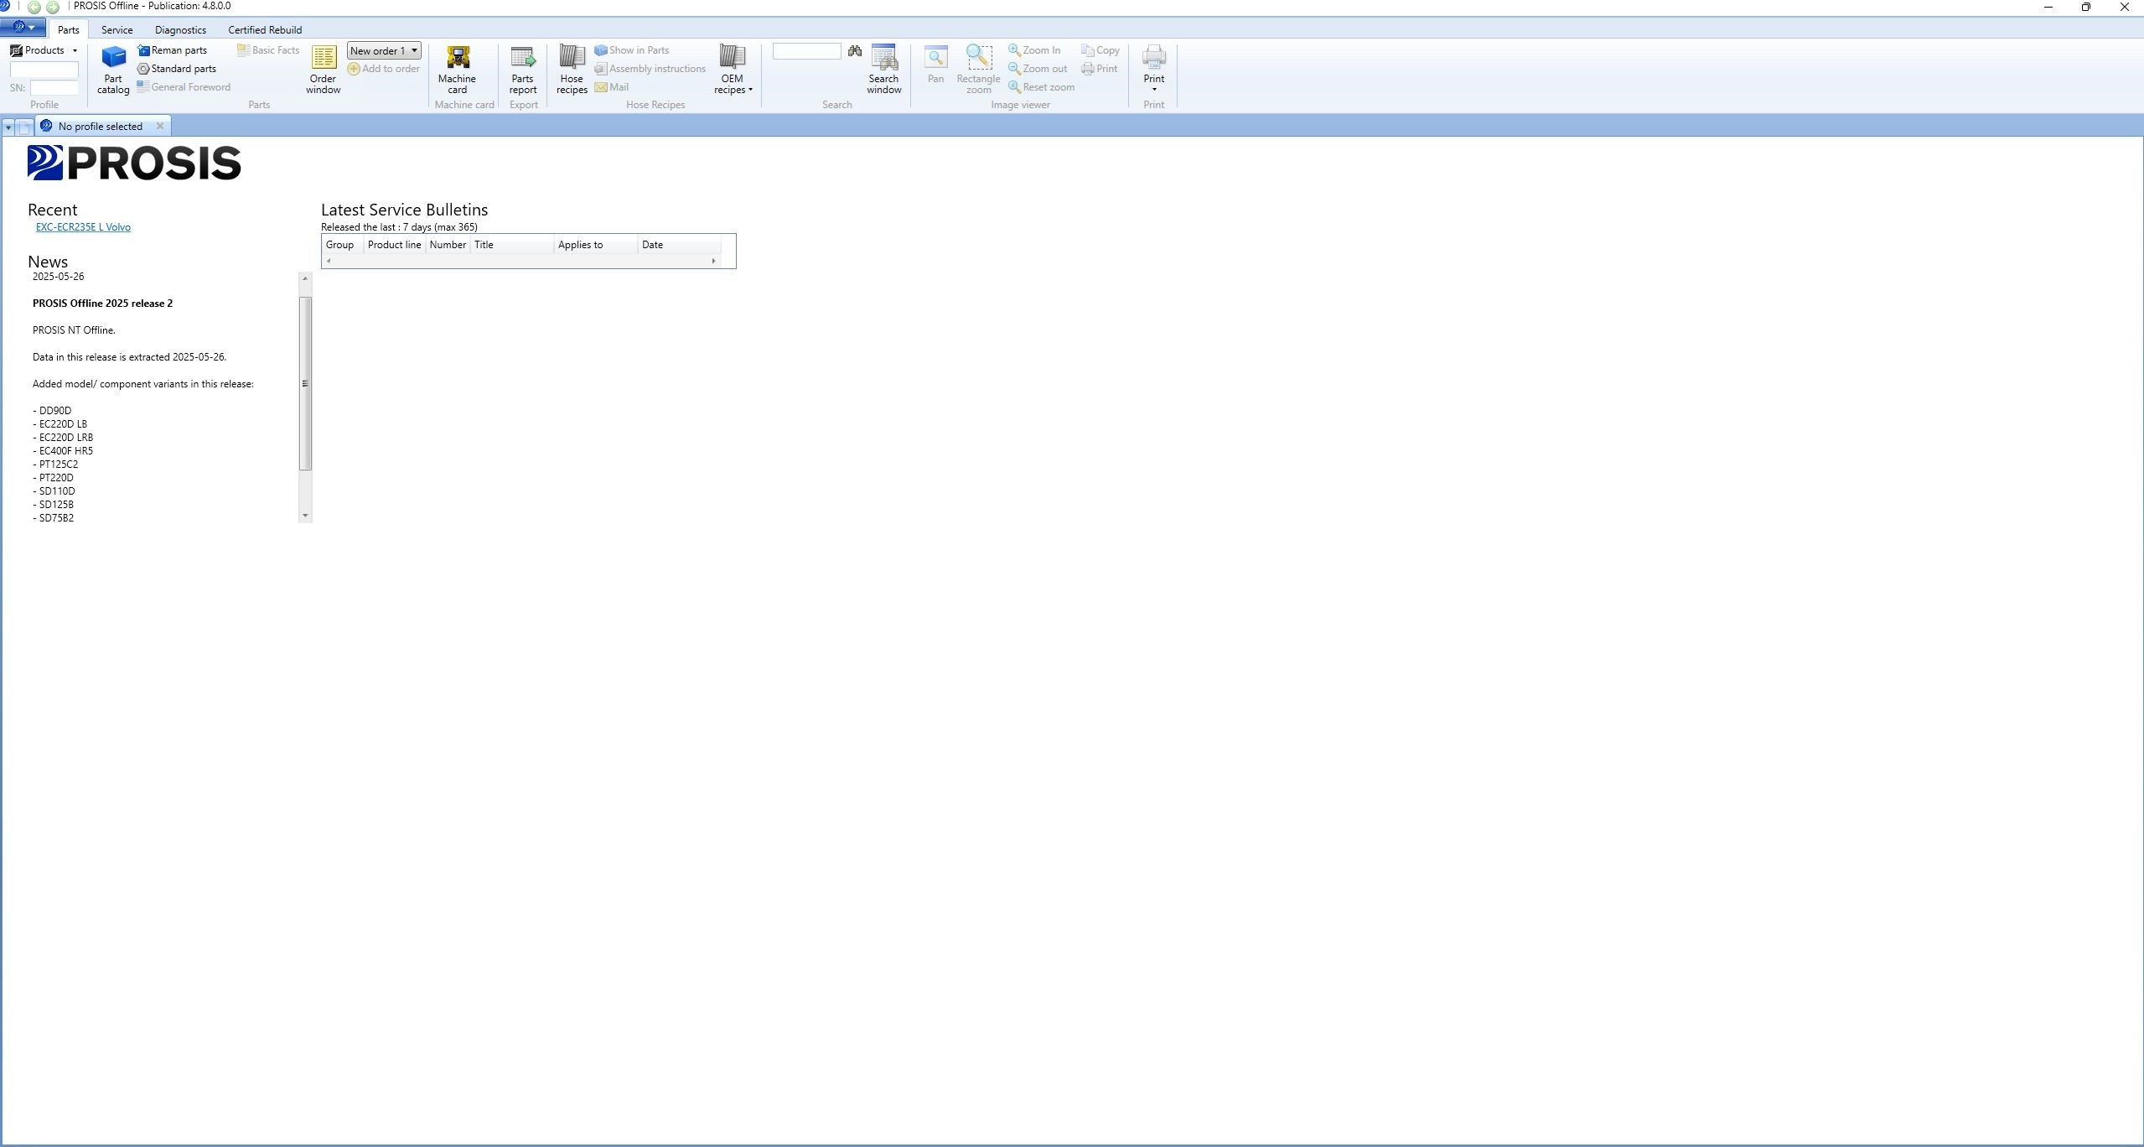This screenshot has height=1147, width=2144.
Task: Click the new tab document icon
Action: pyautogui.click(x=24, y=127)
